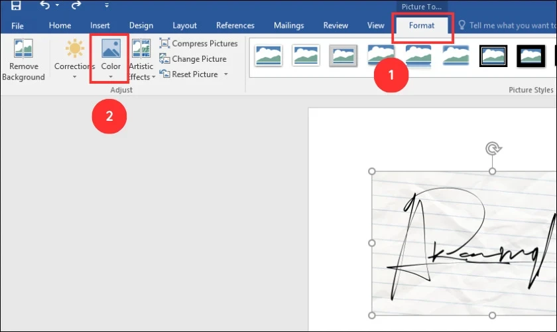Viewport: 557px width, 332px height.
Task: Open Artistic Effects gallery
Action: (x=141, y=60)
